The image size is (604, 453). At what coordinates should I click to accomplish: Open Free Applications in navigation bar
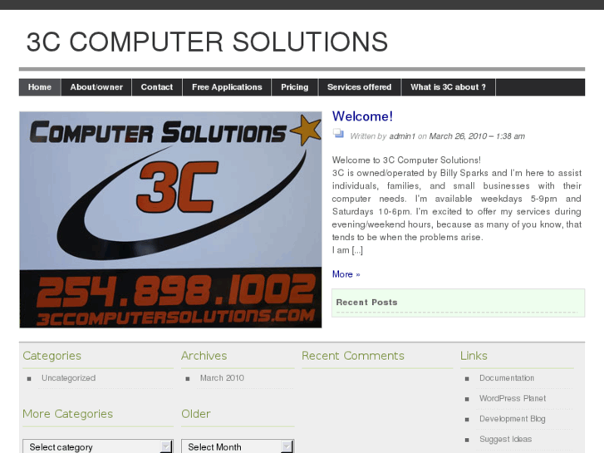227,87
